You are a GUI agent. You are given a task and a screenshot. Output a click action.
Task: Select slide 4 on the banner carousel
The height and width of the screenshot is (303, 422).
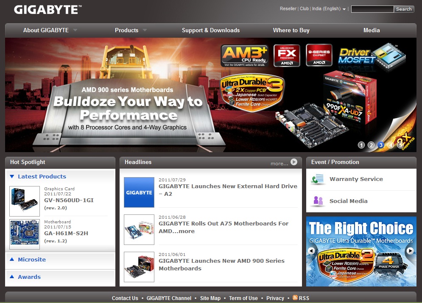pos(390,145)
